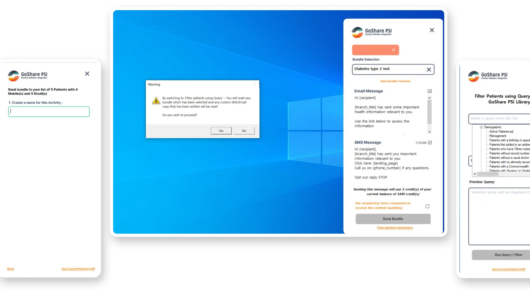Click the 'Bundle Selection' label
Screen dimensions: 530x294
(366, 59)
